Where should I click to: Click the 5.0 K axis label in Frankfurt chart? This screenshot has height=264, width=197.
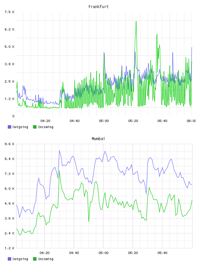(9, 47)
